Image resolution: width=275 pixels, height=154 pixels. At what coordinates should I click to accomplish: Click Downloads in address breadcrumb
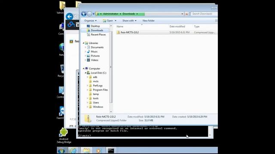(129, 14)
